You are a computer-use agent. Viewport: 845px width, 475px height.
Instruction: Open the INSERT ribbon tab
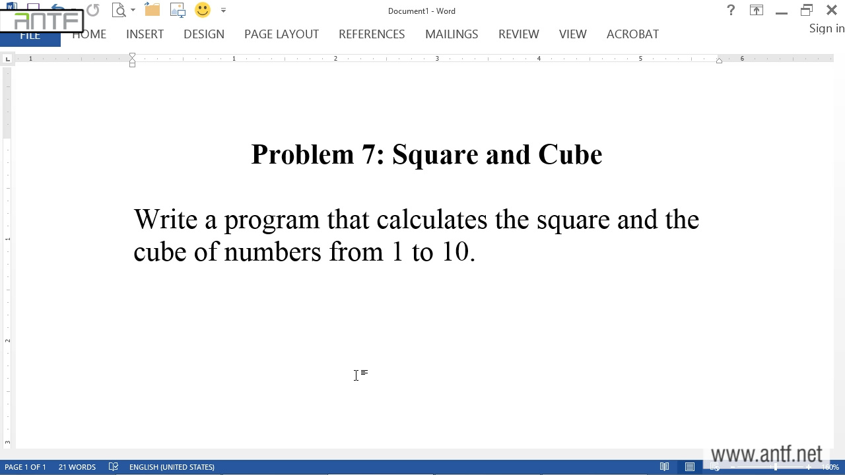pos(145,34)
